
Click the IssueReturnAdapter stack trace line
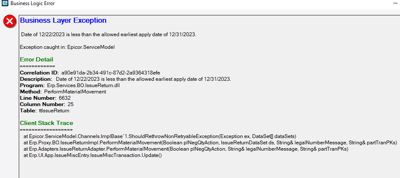point(186,149)
